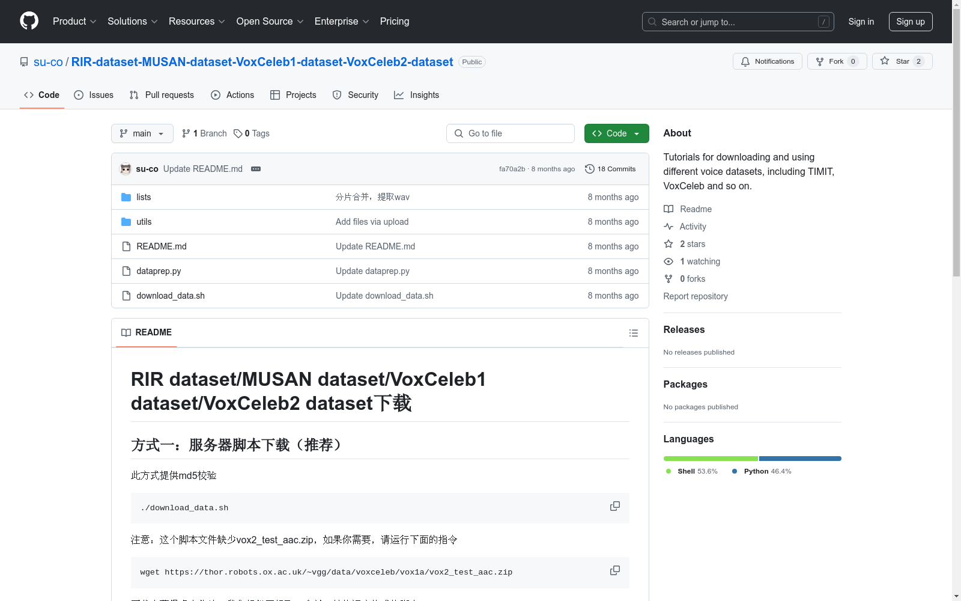Click the pulse icon beside Activity

(x=668, y=227)
